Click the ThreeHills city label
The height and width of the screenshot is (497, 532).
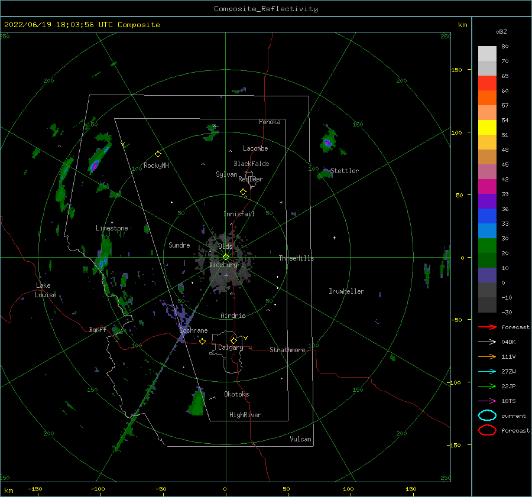[297, 258]
